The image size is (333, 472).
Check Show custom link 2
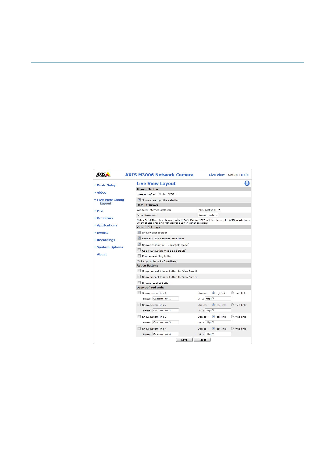pos(139,305)
